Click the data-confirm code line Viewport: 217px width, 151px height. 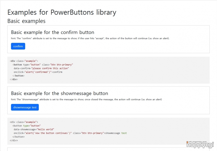(x=41, y=68)
